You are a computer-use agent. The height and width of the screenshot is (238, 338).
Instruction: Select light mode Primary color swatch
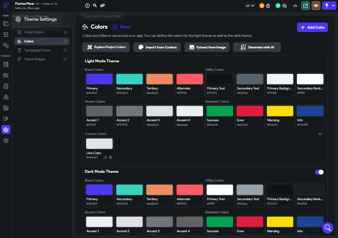99,79
